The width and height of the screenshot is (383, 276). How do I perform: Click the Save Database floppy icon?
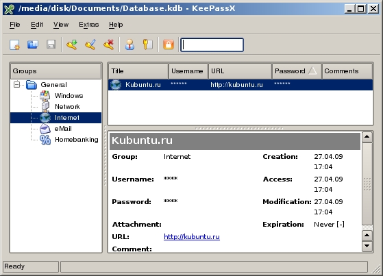(51, 45)
